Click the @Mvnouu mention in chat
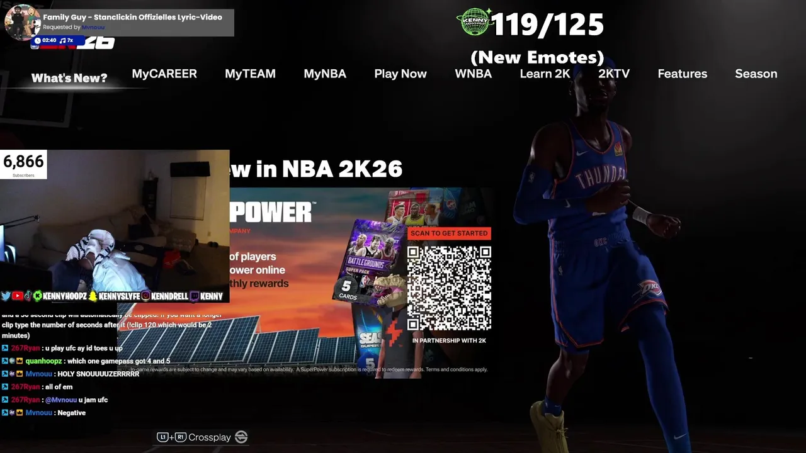 tap(61, 400)
